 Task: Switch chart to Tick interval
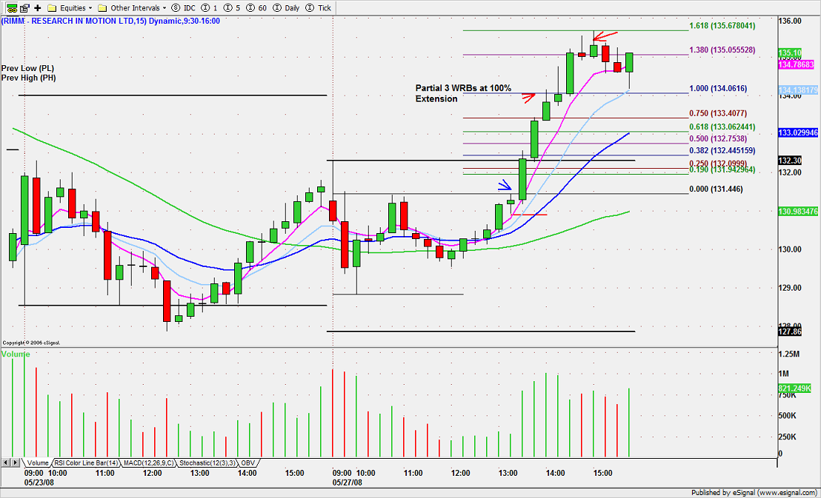pyautogui.click(x=318, y=8)
